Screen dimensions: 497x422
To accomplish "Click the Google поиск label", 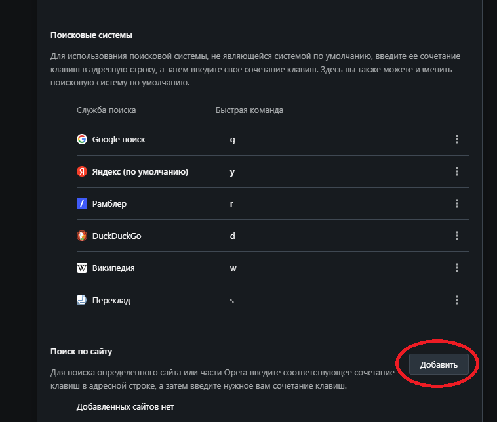I will pyautogui.click(x=119, y=140).
